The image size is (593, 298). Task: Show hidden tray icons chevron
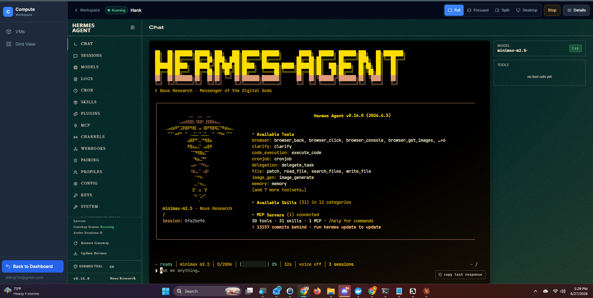(536, 291)
